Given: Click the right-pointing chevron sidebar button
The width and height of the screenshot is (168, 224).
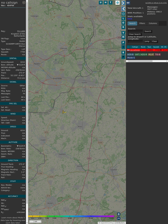Looking at the screenshot, I should click(123, 3).
